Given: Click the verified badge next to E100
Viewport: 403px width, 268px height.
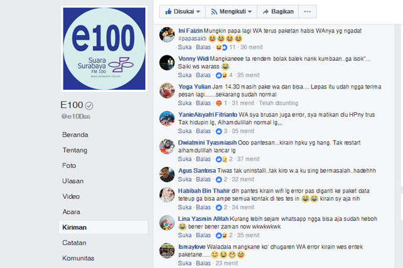Looking at the screenshot, I should point(89,105).
